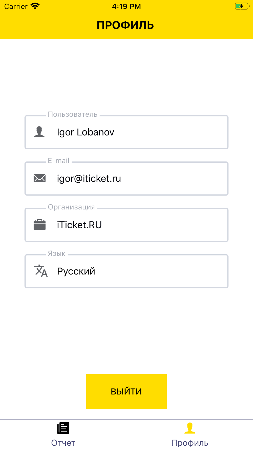
Task: Switch to the Отчет tab label
Action: point(63,443)
